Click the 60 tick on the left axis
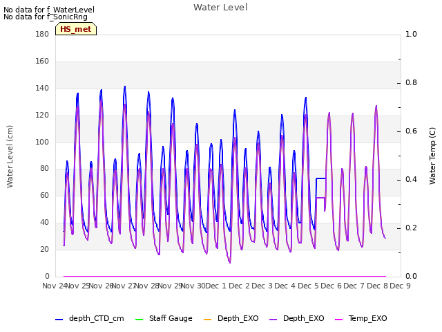 (44, 195)
